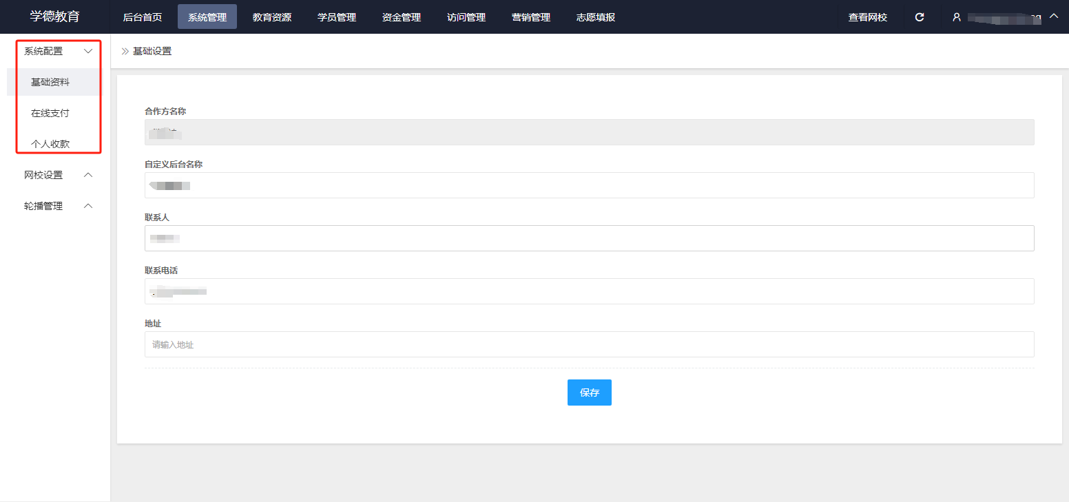Click the user profile icon
The image size is (1069, 502).
(957, 17)
